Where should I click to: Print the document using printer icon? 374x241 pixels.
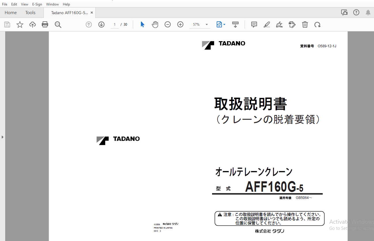[45, 25]
